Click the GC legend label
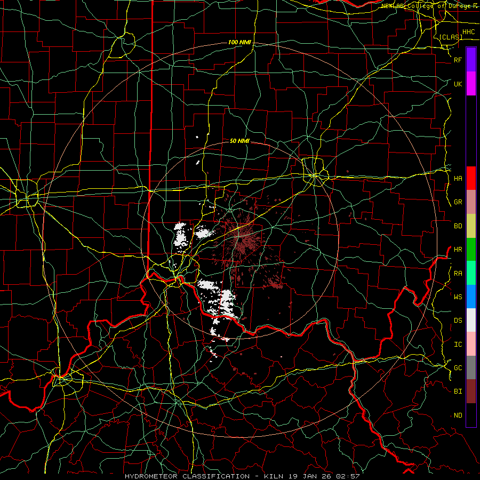The height and width of the screenshot is (480, 480). click(458, 368)
